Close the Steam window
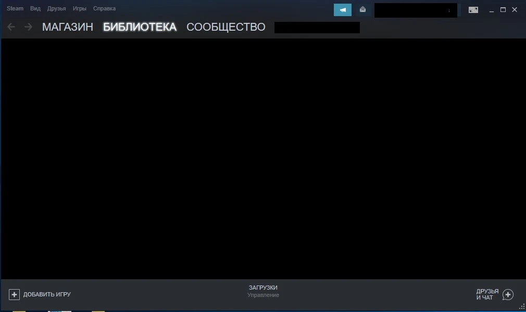The image size is (526, 312). [x=514, y=10]
